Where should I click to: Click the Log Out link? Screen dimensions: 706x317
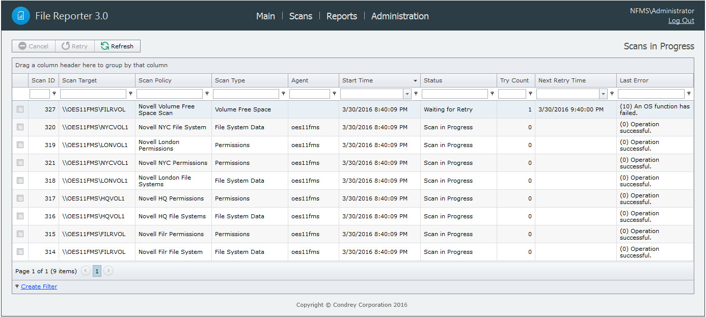[681, 21]
